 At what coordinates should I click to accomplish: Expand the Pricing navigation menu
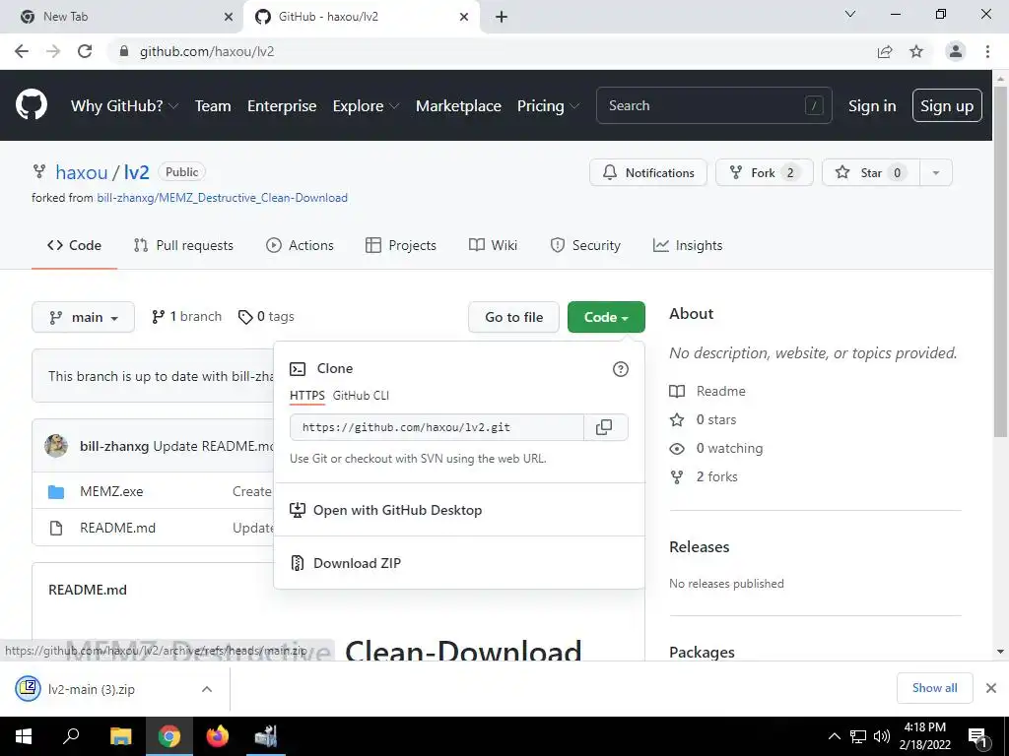coord(548,105)
